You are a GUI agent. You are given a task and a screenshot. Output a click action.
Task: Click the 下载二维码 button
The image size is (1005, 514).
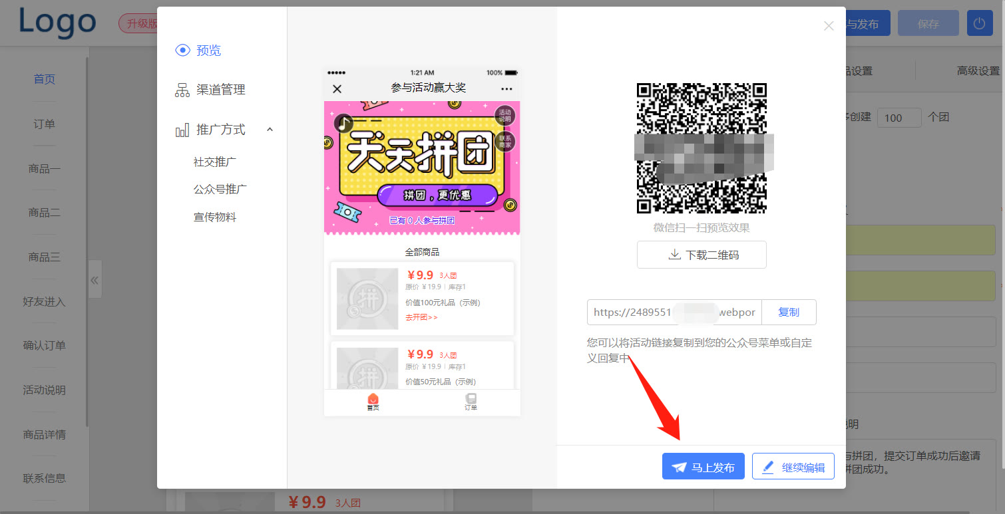pos(702,255)
